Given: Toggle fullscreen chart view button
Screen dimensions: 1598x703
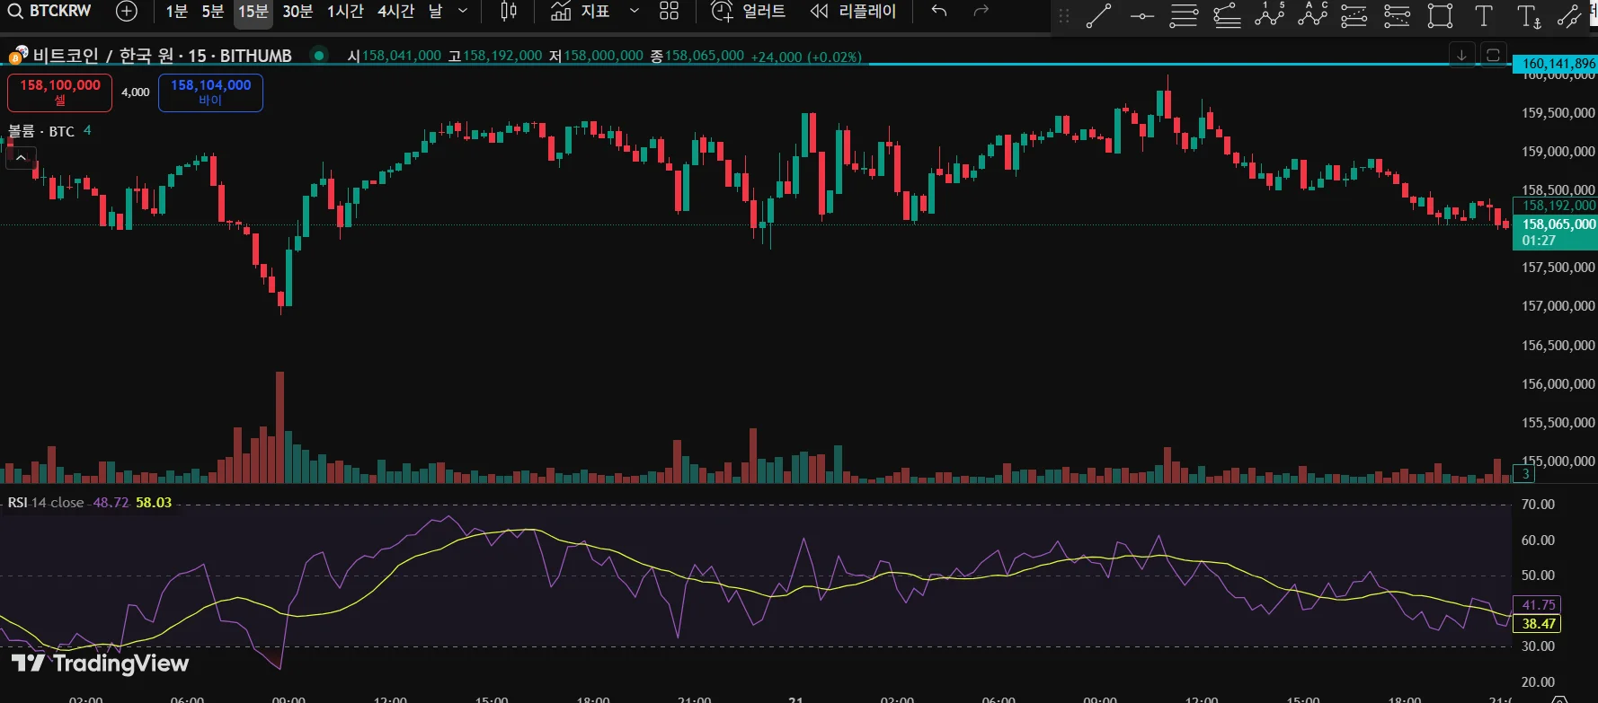Looking at the screenshot, I should pyautogui.click(x=1493, y=55).
